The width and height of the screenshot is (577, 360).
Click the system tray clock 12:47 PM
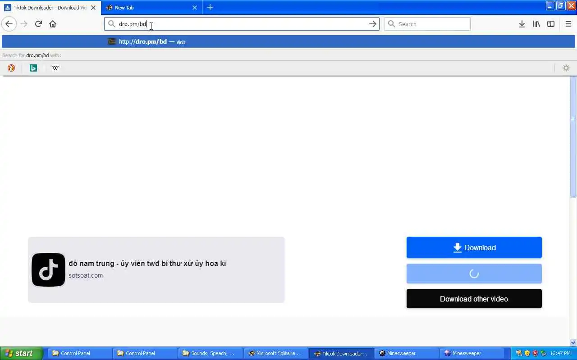point(560,353)
